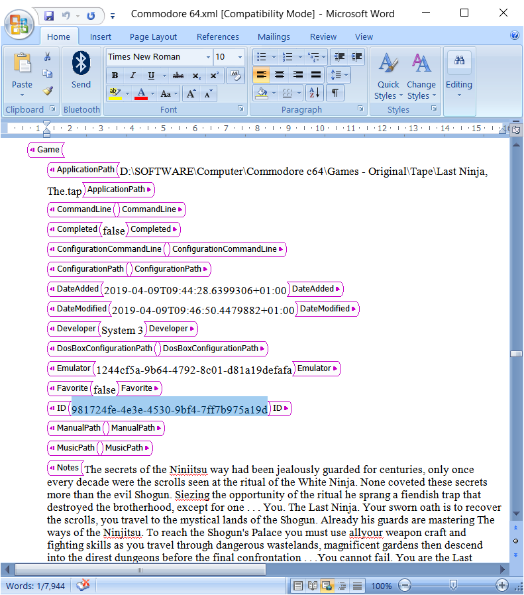Undo the last action
This screenshot has width=524, height=595.
pyautogui.click(x=66, y=16)
